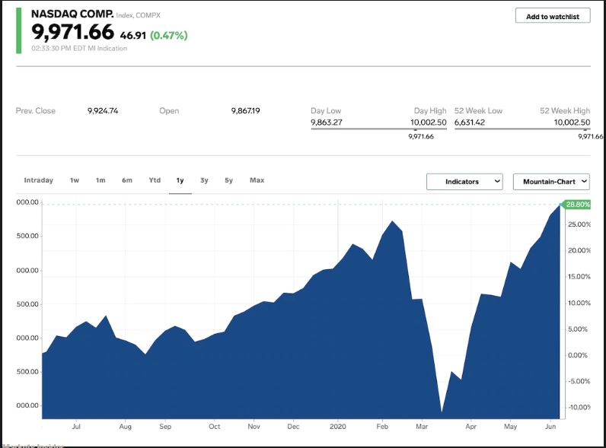Click the Jun x-axis label
Viewport: 606px width, 448px height.
[550, 427]
